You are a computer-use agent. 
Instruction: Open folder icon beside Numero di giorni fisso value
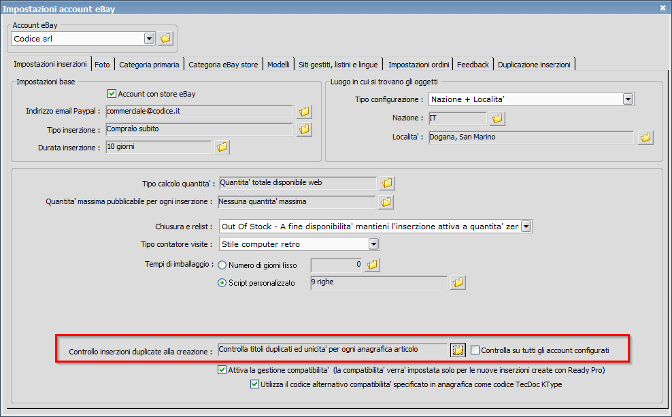[x=373, y=265]
